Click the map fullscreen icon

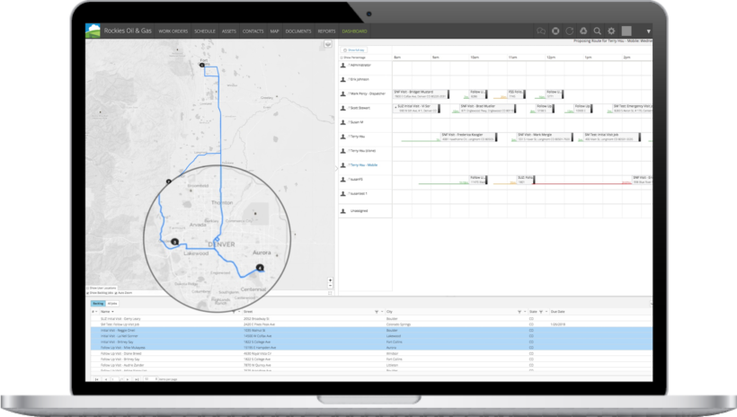tap(330, 293)
